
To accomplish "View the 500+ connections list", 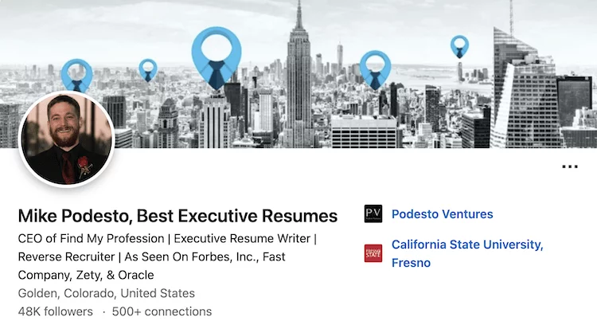I will (162, 311).
